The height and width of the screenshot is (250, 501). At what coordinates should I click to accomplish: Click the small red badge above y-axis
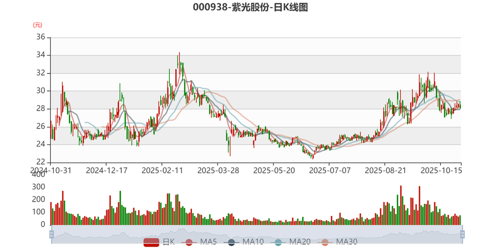pos(37,24)
